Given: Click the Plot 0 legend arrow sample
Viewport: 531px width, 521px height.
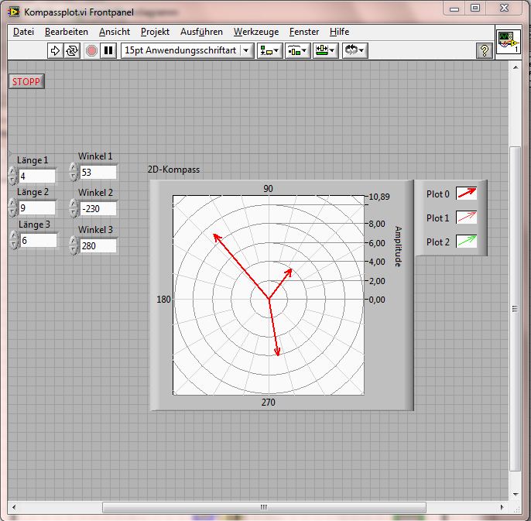Looking at the screenshot, I should pos(467,194).
